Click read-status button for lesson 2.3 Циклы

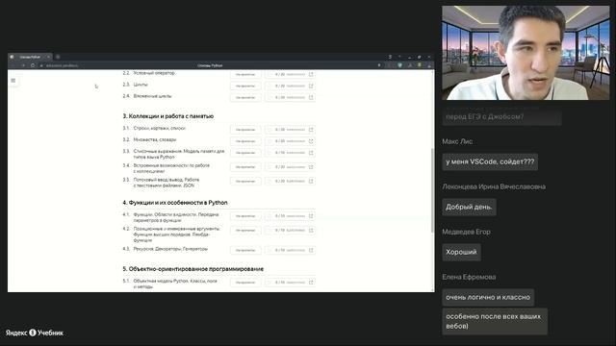point(245,86)
